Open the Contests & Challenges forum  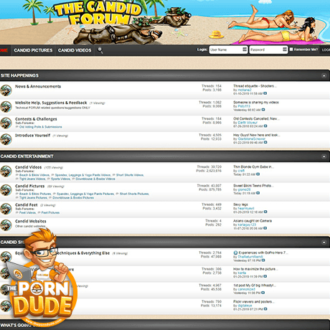click(36, 119)
